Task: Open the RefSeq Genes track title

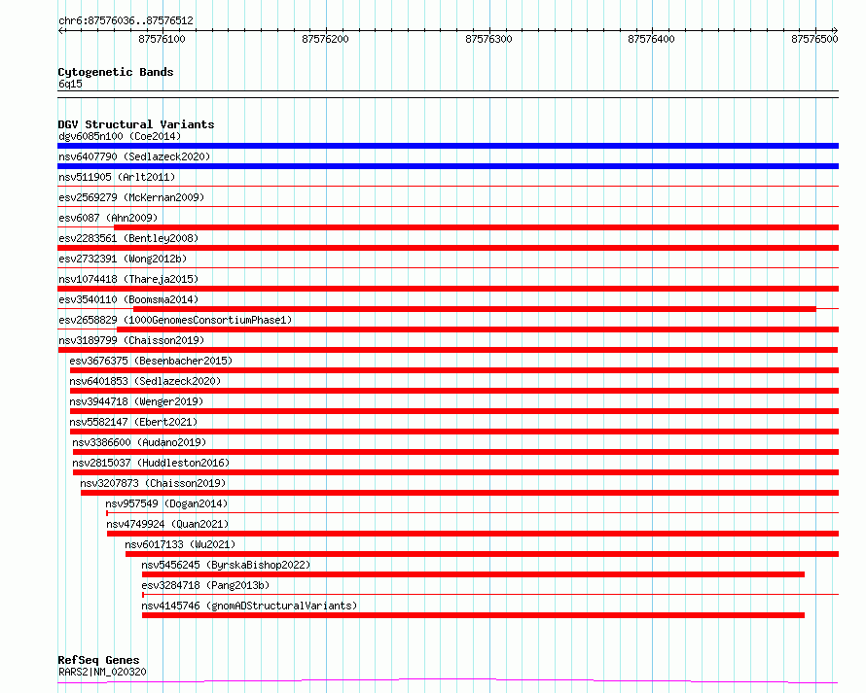Action: [x=98, y=661]
